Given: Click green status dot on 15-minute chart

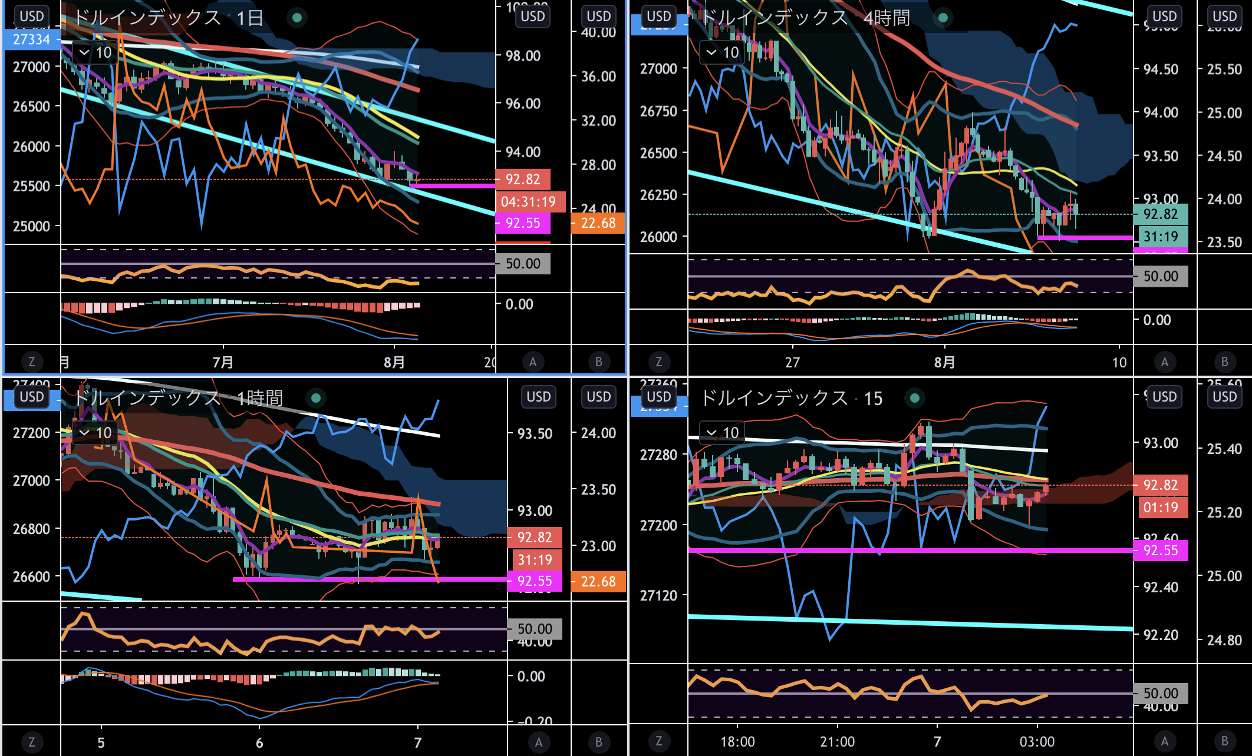Looking at the screenshot, I should pos(915,398).
